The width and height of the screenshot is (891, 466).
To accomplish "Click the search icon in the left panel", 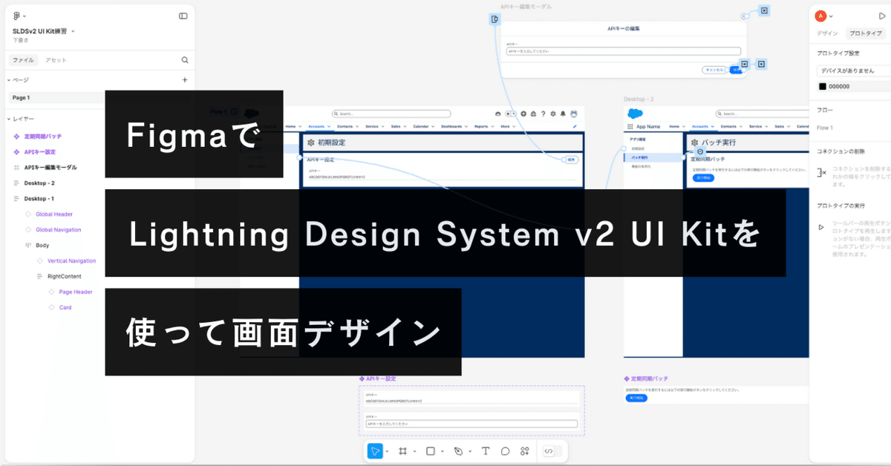I will coord(185,60).
